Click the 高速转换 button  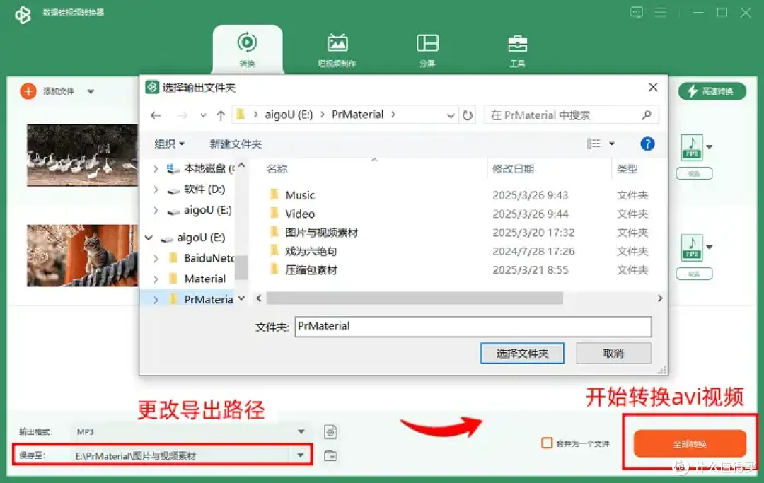712,91
